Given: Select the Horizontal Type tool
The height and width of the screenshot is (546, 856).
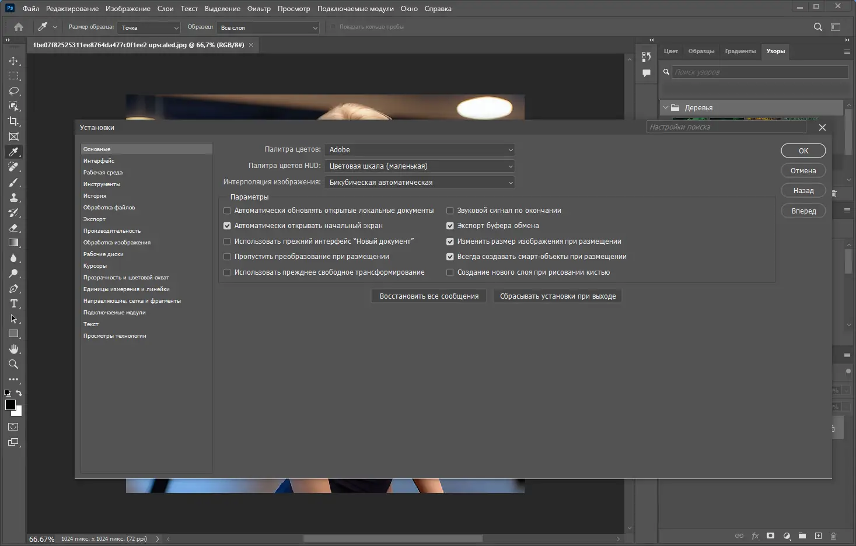Looking at the screenshot, I should coord(13,303).
